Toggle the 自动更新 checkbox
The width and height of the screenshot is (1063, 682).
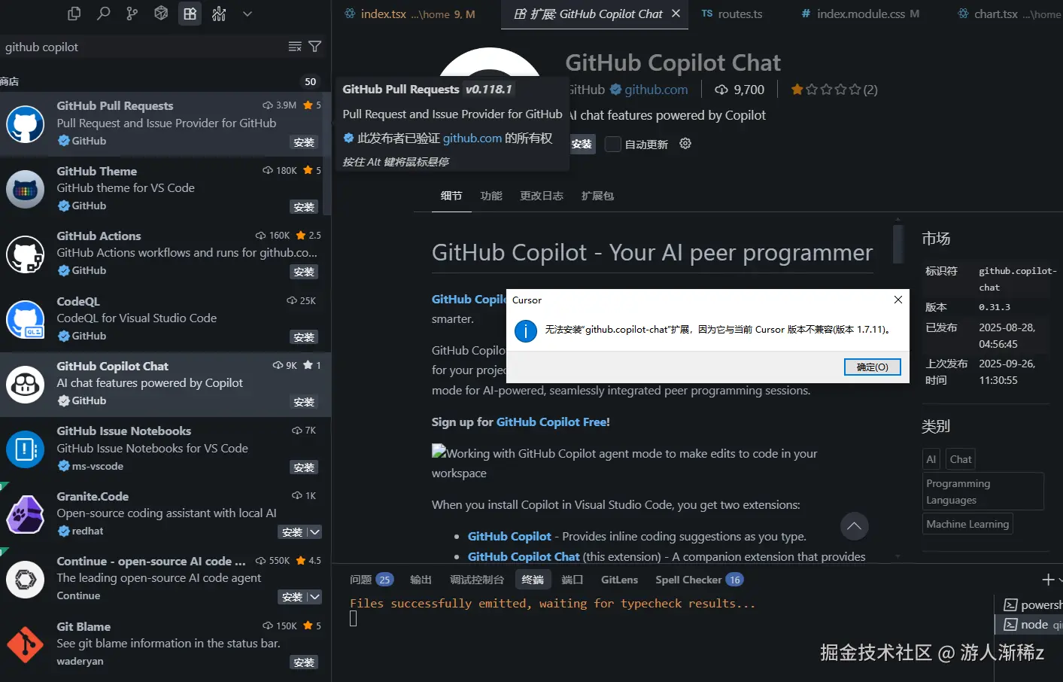pos(613,145)
